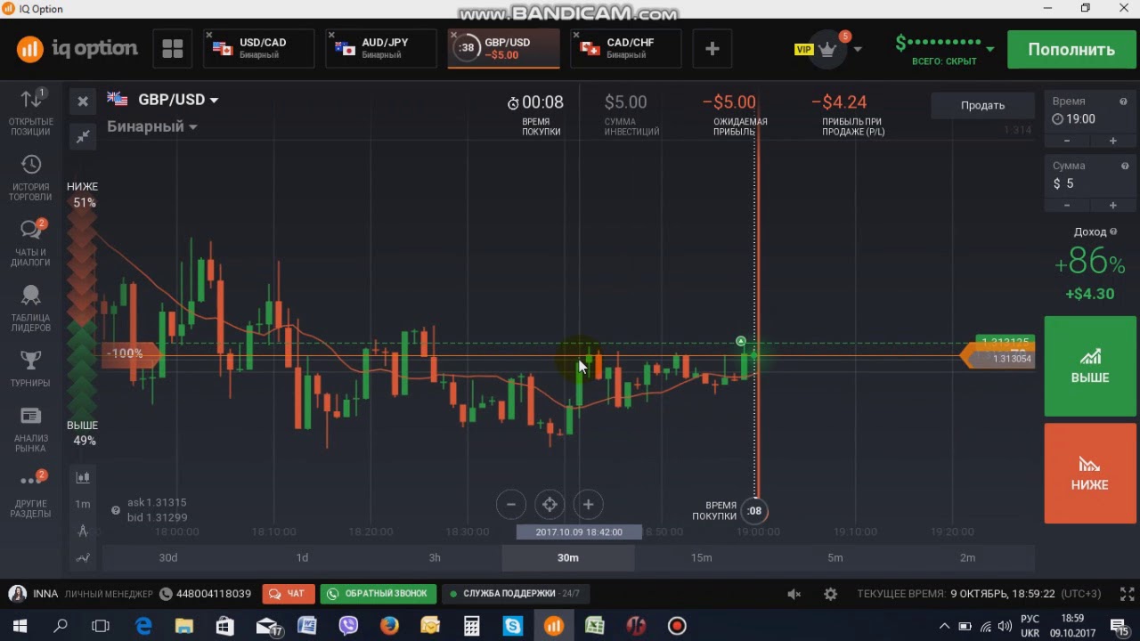Image resolution: width=1140 pixels, height=641 pixels.
Task: Open the ЧАТ support chat button
Action: coord(287,594)
